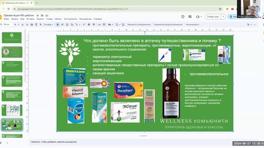Open the Файл menu
264x148 pixels.
[x=7, y=19]
